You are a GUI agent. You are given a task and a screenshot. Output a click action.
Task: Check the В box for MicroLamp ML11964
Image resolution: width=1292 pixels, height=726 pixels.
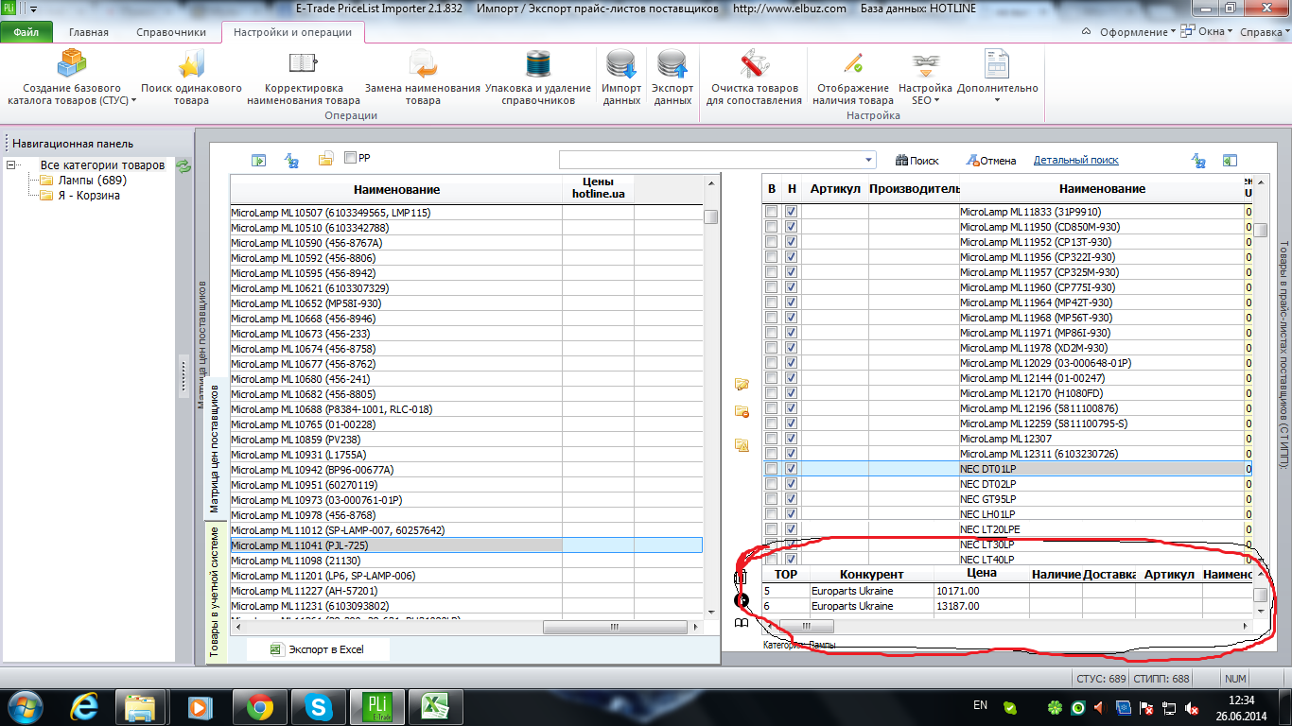(x=772, y=302)
